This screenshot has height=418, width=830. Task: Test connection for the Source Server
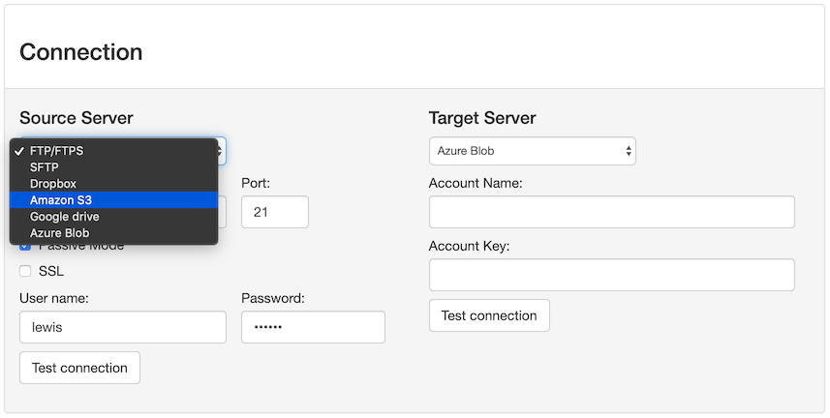tap(80, 368)
